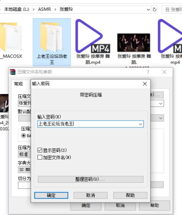Click 取消 in the 压缩文件名和参数 window

pyautogui.click(x=120, y=206)
